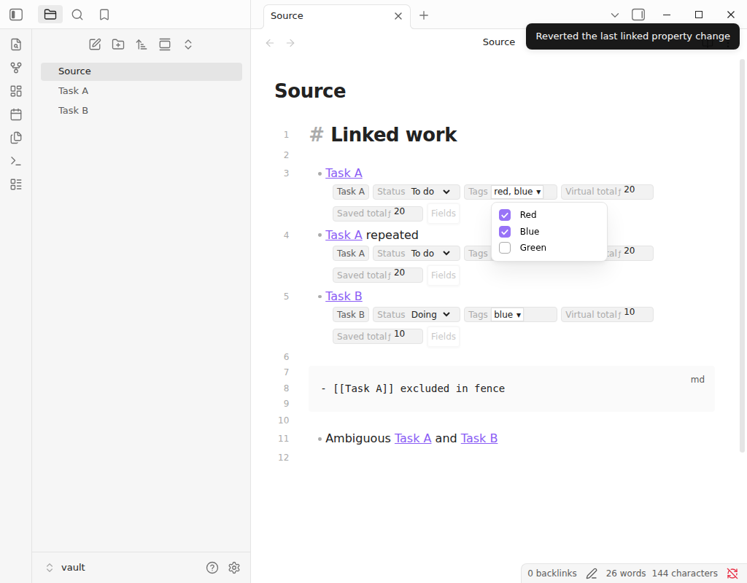
Task: Click the 0 backlinks status item
Action: [x=551, y=574]
